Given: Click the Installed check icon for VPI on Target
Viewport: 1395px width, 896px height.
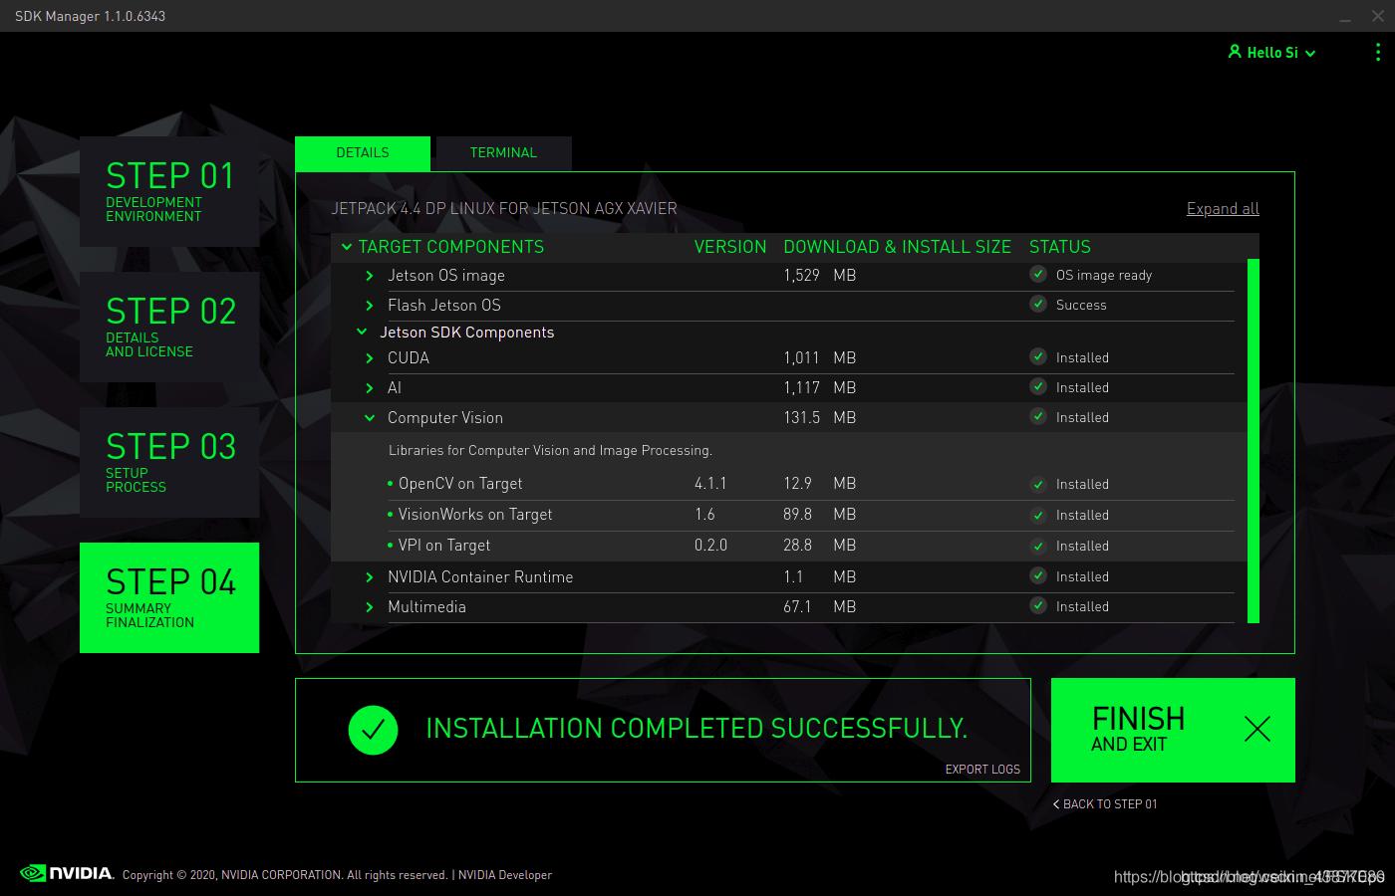Looking at the screenshot, I should coord(1038,546).
